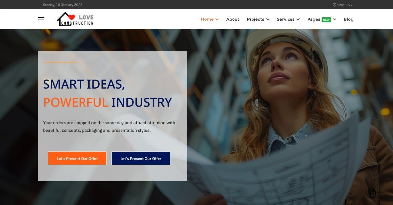Click the green NEW badge on Pages

pyautogui.click(x=326, y=20)
